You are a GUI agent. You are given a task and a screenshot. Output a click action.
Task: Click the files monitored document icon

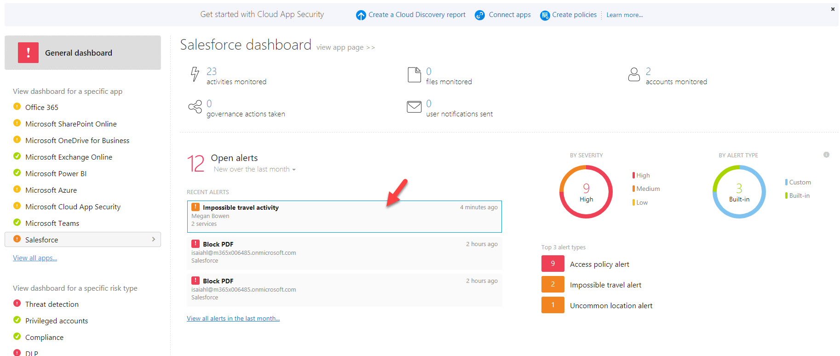click(414, 75)
